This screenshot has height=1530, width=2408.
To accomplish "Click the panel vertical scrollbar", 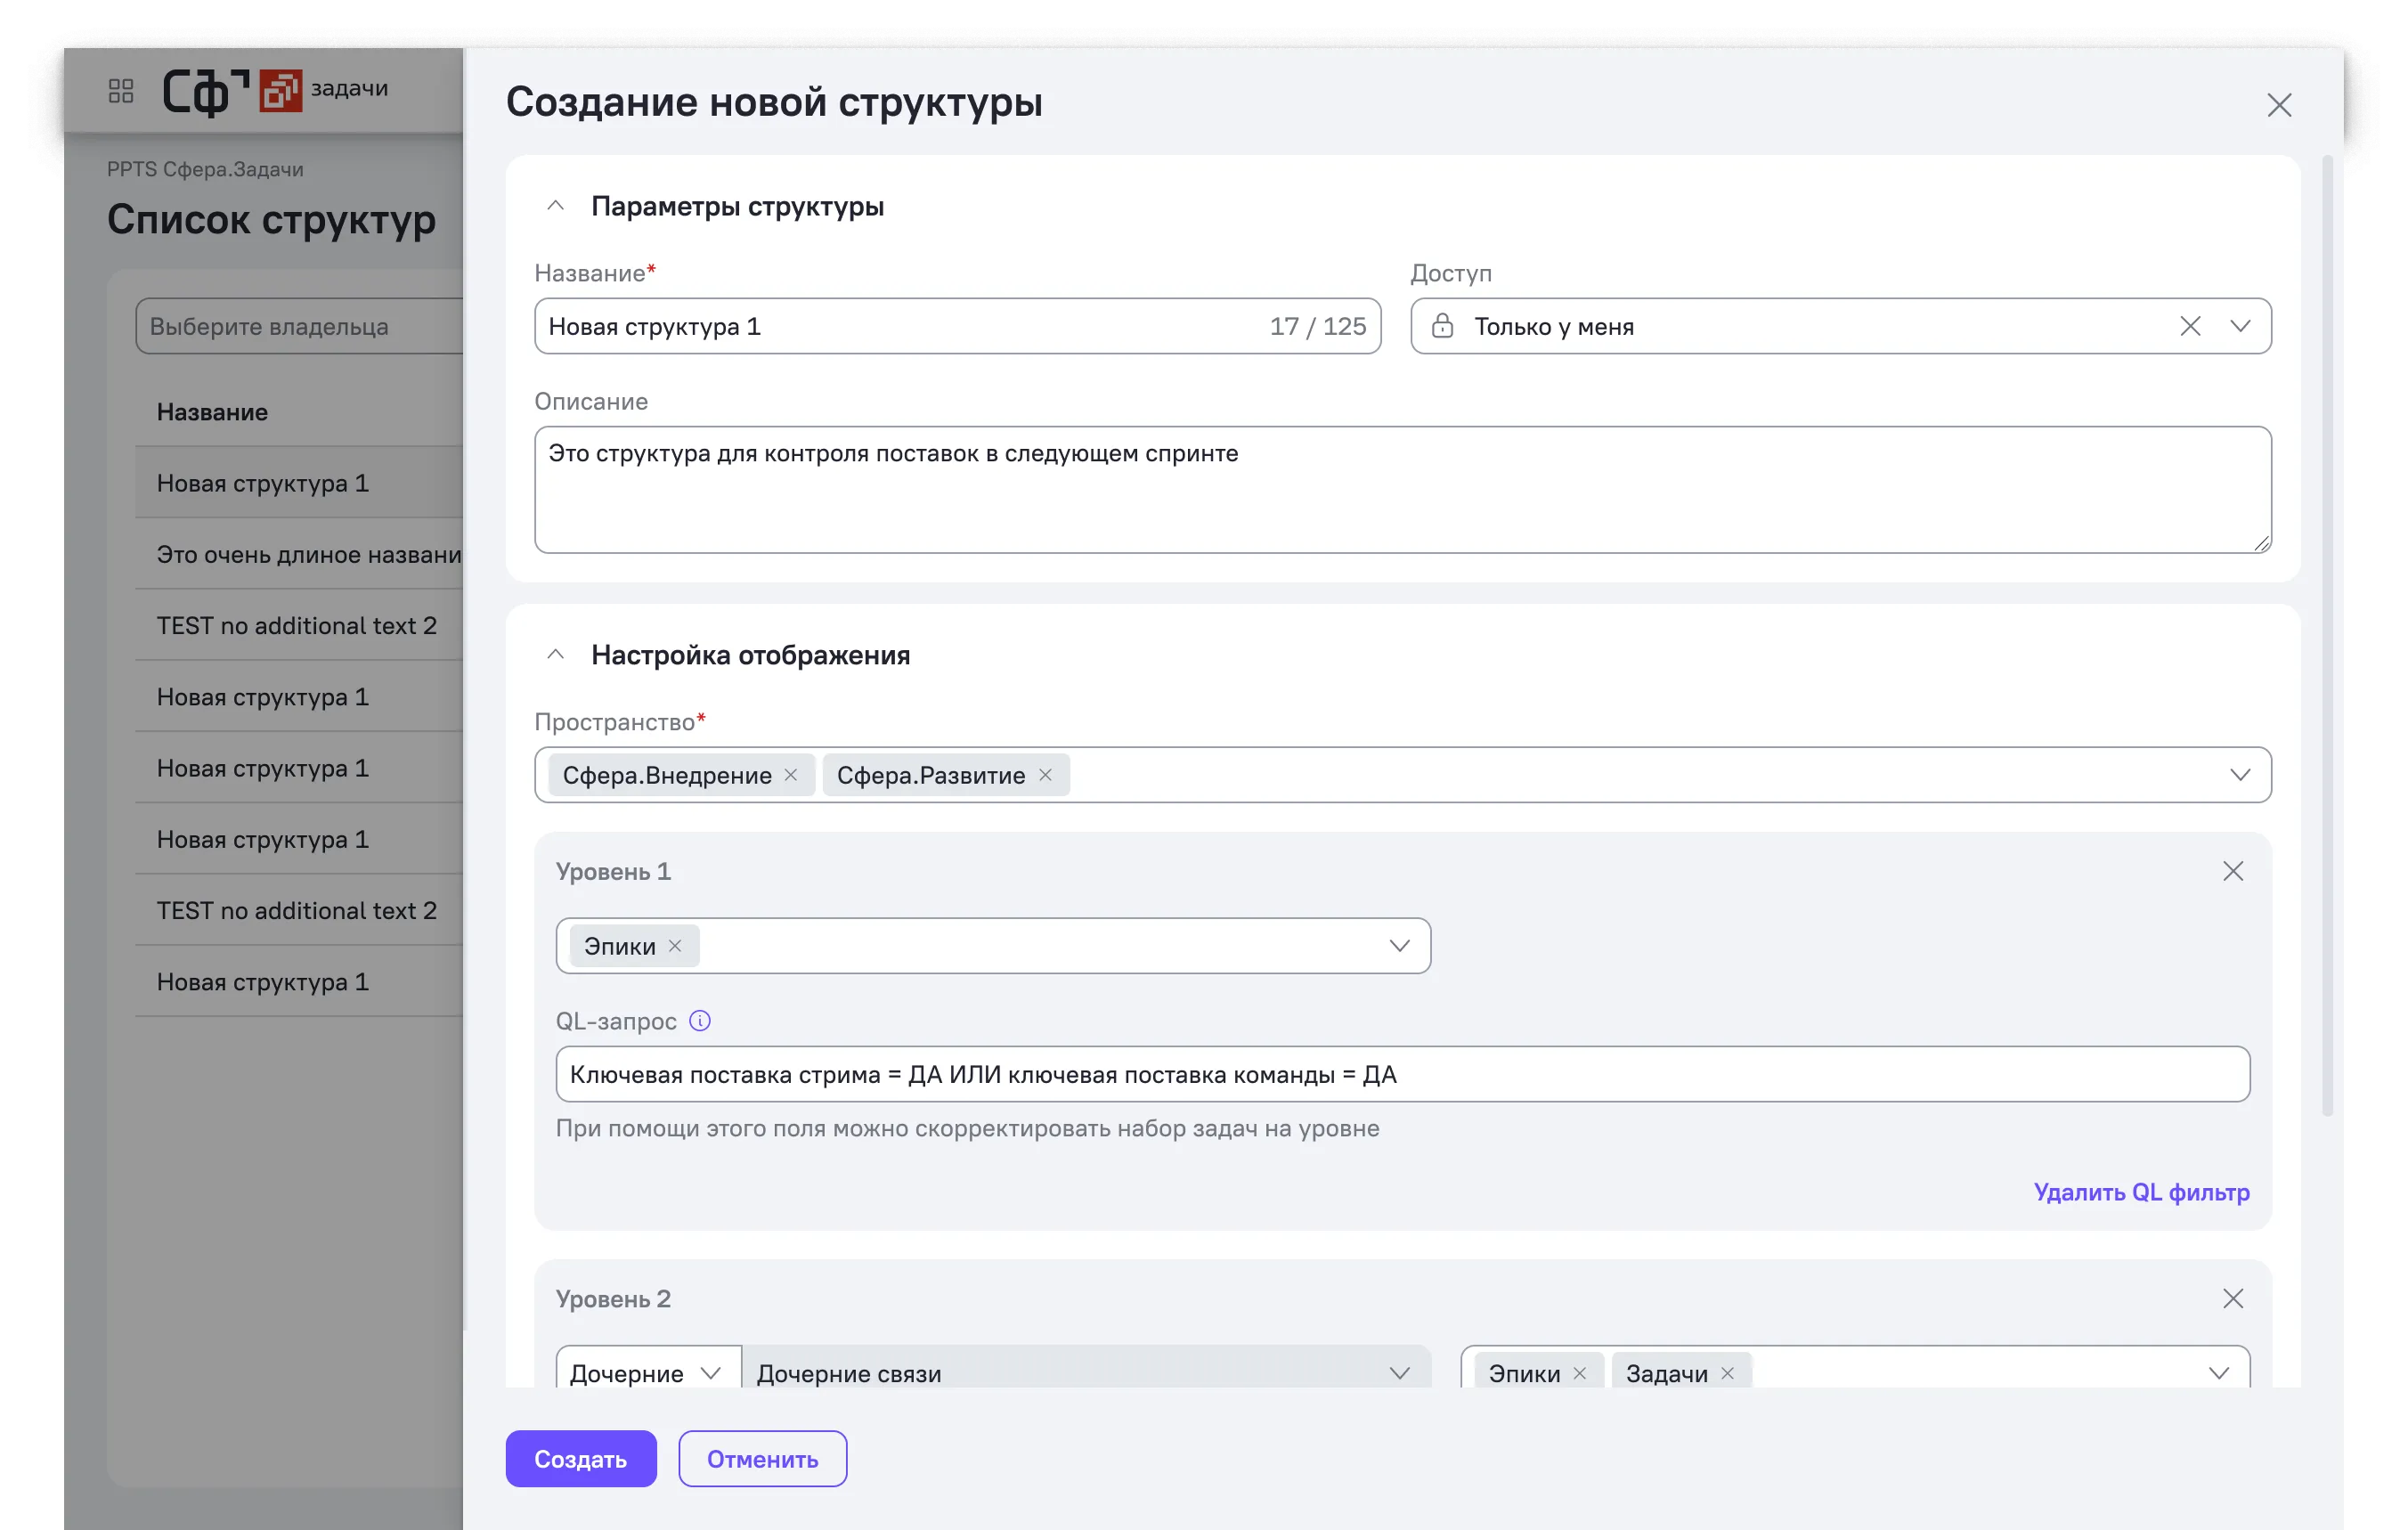I will tap(2327, 635).
